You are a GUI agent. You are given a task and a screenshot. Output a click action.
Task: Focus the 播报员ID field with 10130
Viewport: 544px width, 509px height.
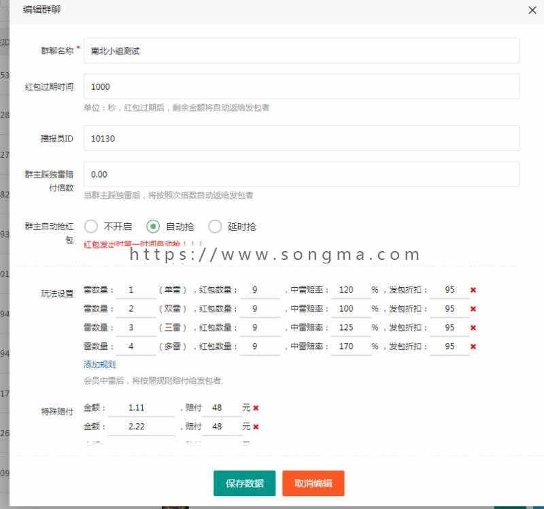tap(301, 138)
